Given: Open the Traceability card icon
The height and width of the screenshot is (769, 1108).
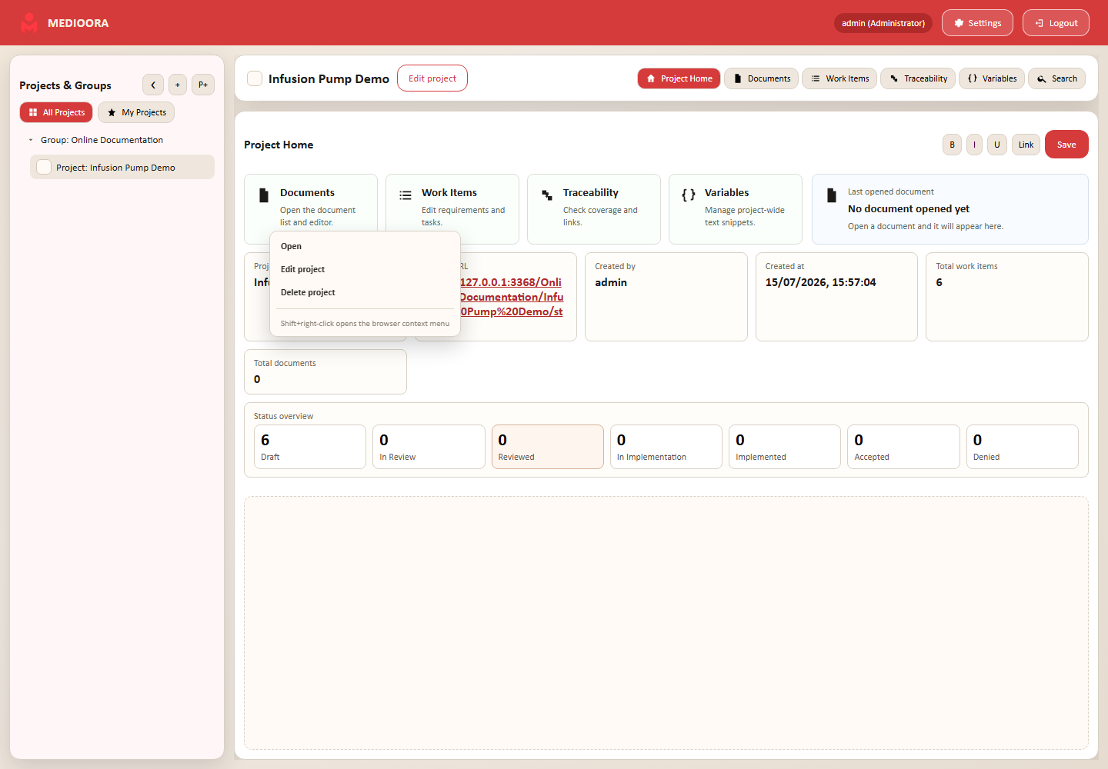Looking at the screenshot, I should pyautogui.click(x=547, y=195).
